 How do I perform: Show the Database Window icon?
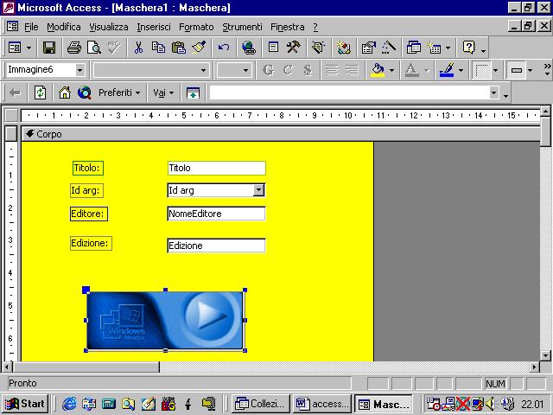click(x=413, y=48)
